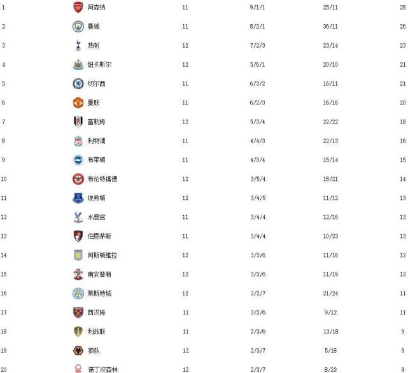Click the Manchester United crest icon
Screen dimensions: 408x373
point(78,102)
